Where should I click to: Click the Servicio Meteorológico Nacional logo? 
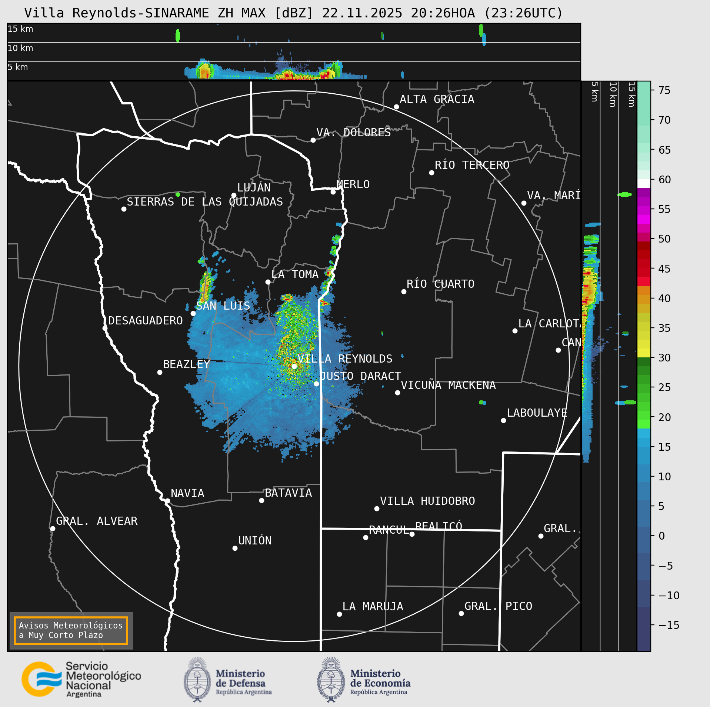click(81, 679)
